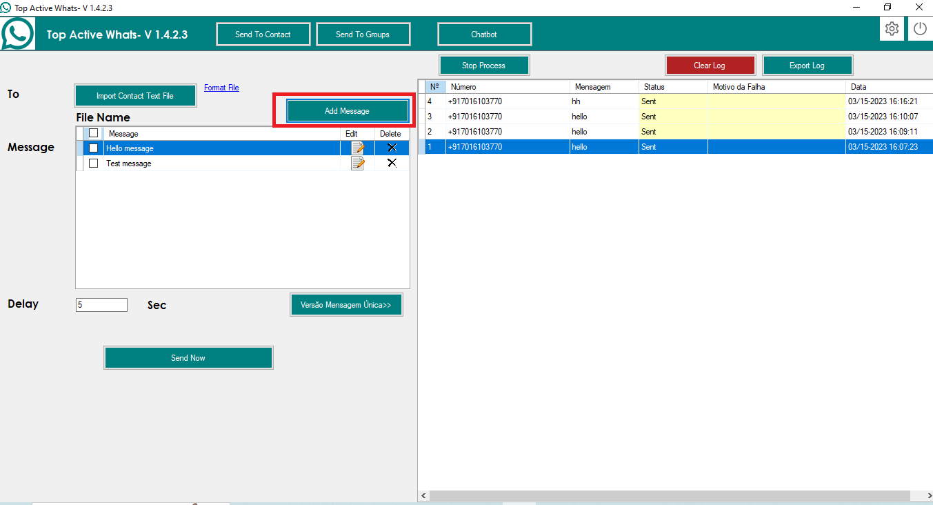This screenshot has height=505, width=933.
Task: Check the Test message checkbox
Action: coord(94,163)
